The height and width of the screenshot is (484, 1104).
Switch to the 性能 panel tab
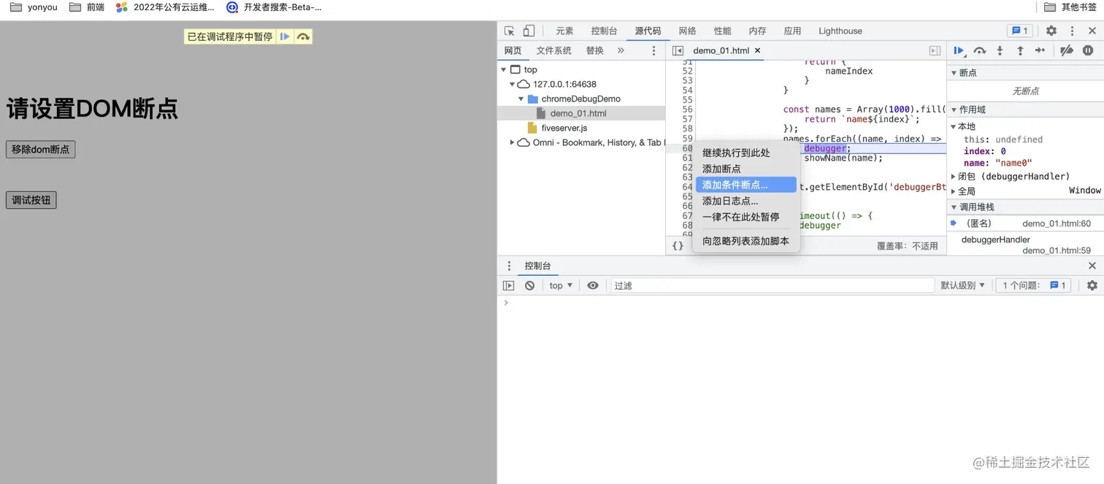click(722, 31)
